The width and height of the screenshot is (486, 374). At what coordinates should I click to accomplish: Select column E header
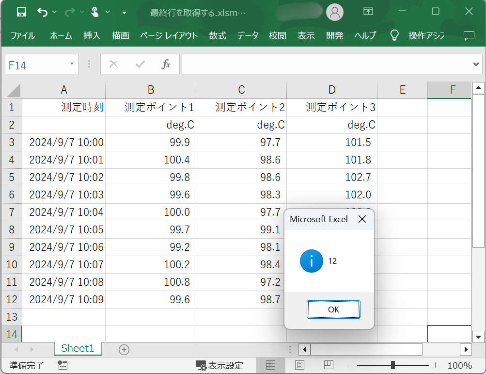click(x=402, y=90)
